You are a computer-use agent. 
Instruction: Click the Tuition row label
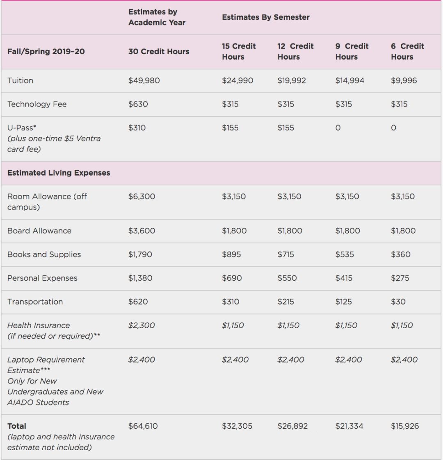click(20, 81)
